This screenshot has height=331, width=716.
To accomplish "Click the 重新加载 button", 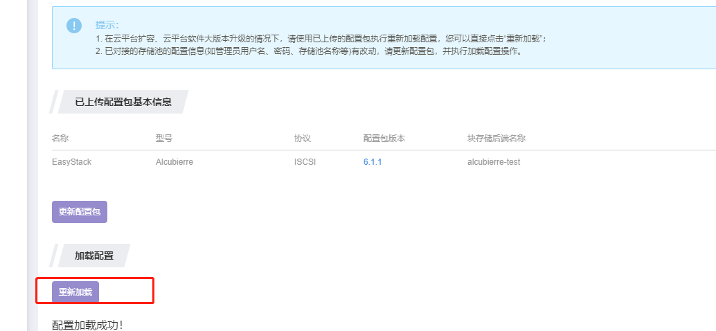I will click(75, 292).
